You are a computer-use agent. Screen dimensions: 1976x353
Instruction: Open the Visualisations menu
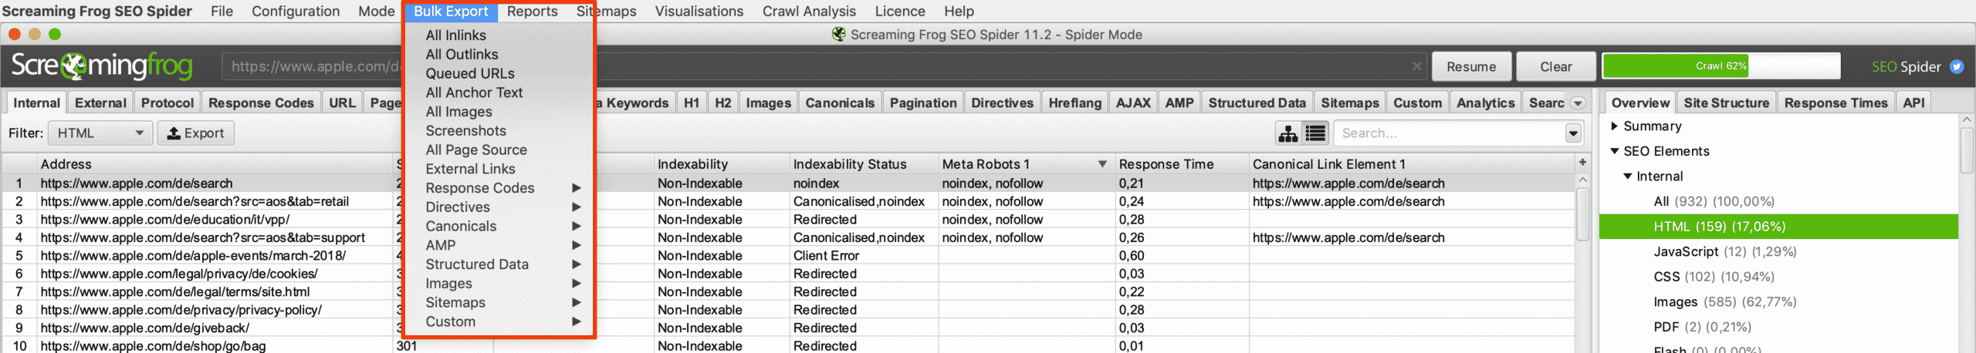click(x=699, y=12)
